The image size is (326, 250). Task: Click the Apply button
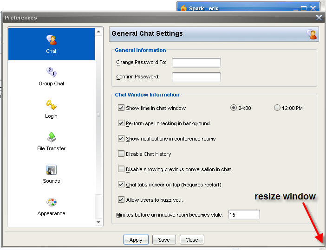click(136, 240)
